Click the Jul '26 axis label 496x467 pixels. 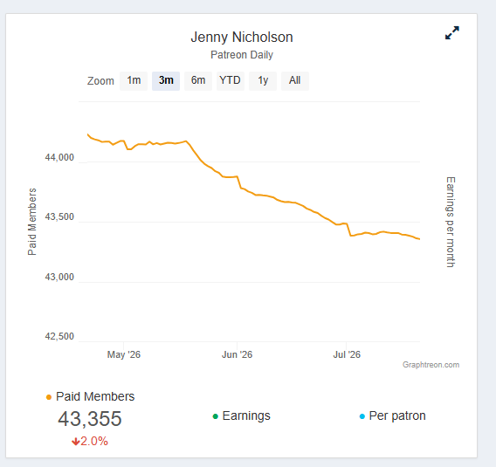[347, 354]
